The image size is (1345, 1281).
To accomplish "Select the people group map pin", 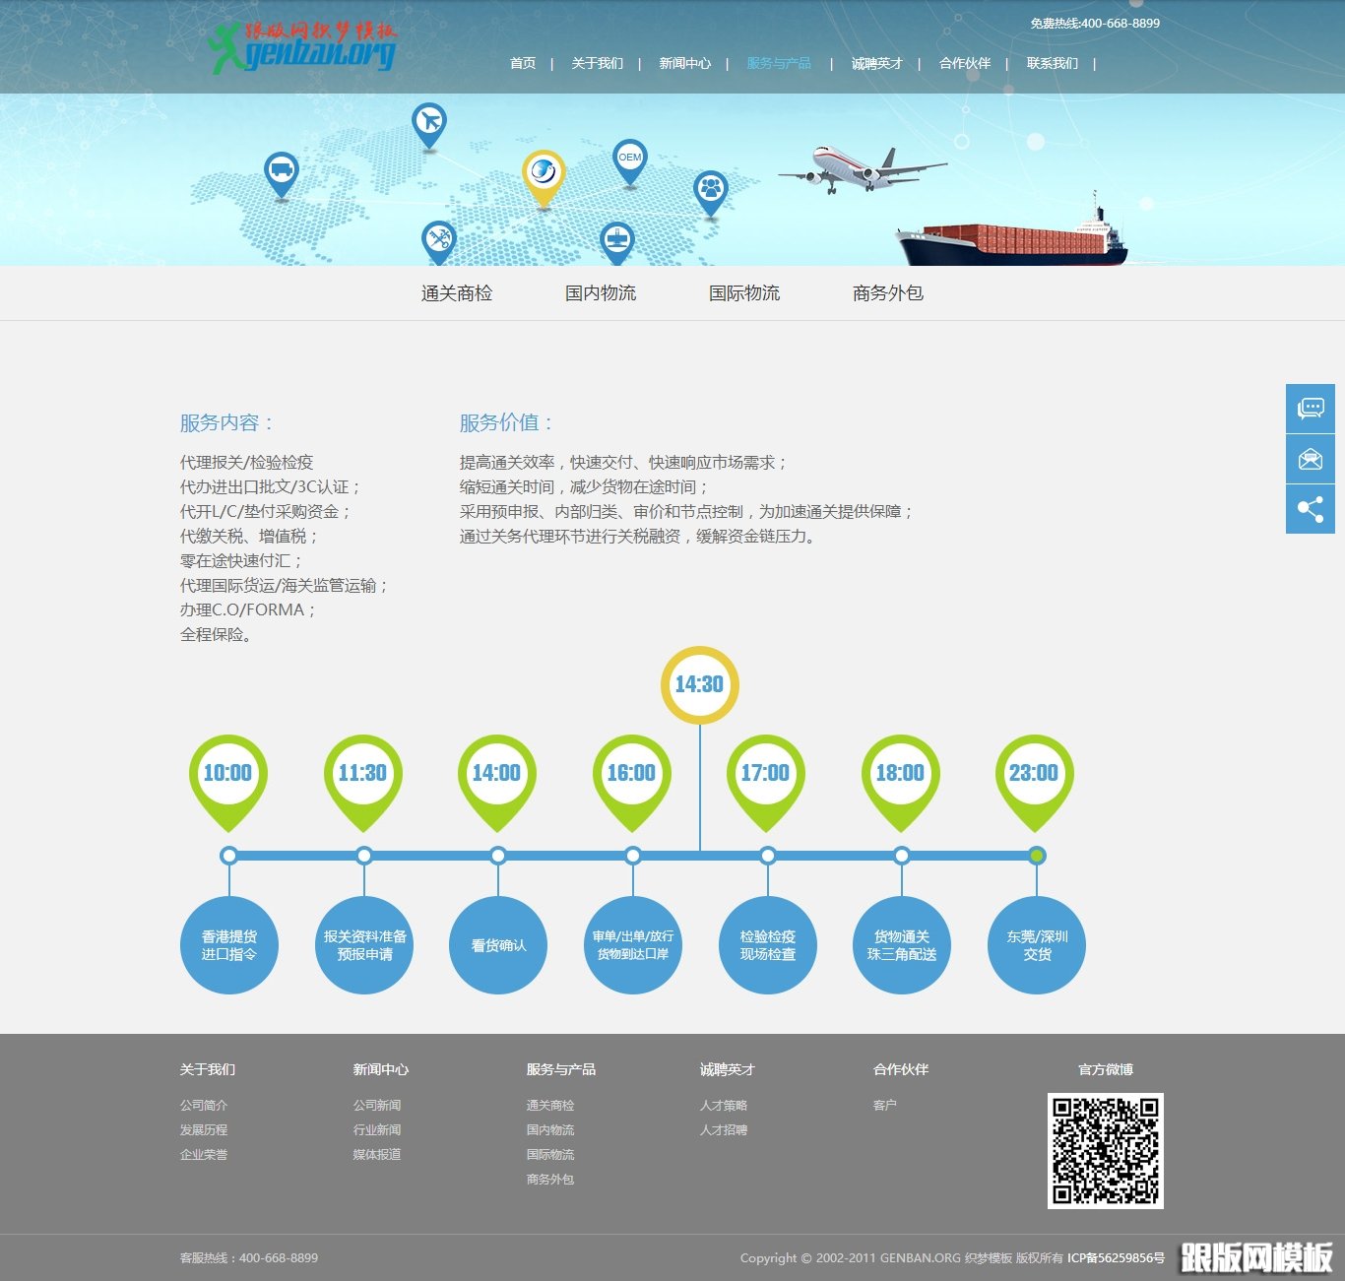I will (710, 188).
